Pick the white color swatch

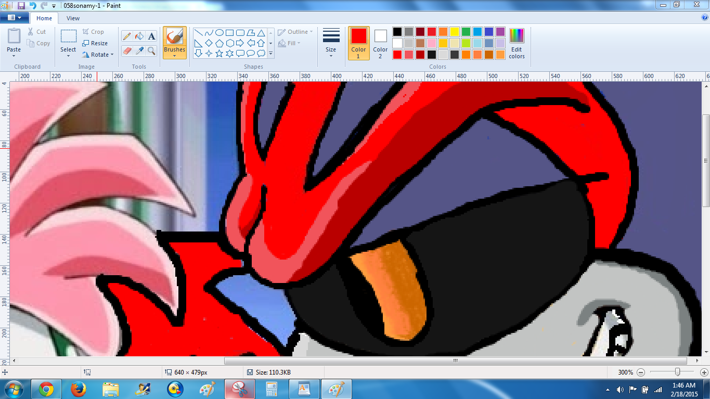397,43
